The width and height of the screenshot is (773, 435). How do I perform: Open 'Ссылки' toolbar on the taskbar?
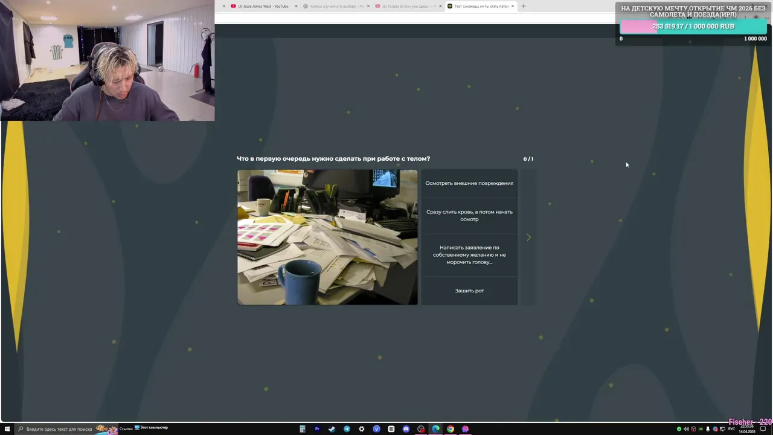(126, 429)
